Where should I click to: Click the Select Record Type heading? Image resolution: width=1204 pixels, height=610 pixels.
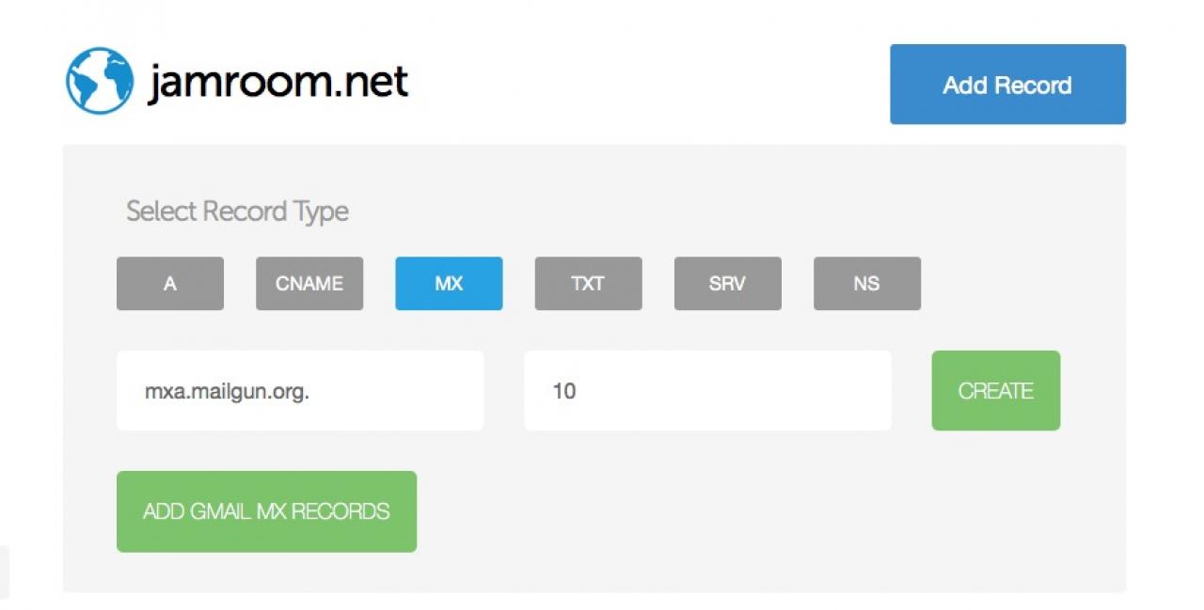(237, 211)
